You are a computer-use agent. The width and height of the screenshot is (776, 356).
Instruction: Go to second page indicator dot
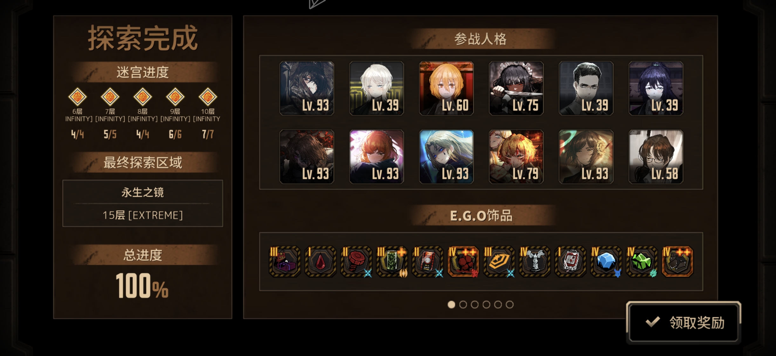(x=463, y=305)
